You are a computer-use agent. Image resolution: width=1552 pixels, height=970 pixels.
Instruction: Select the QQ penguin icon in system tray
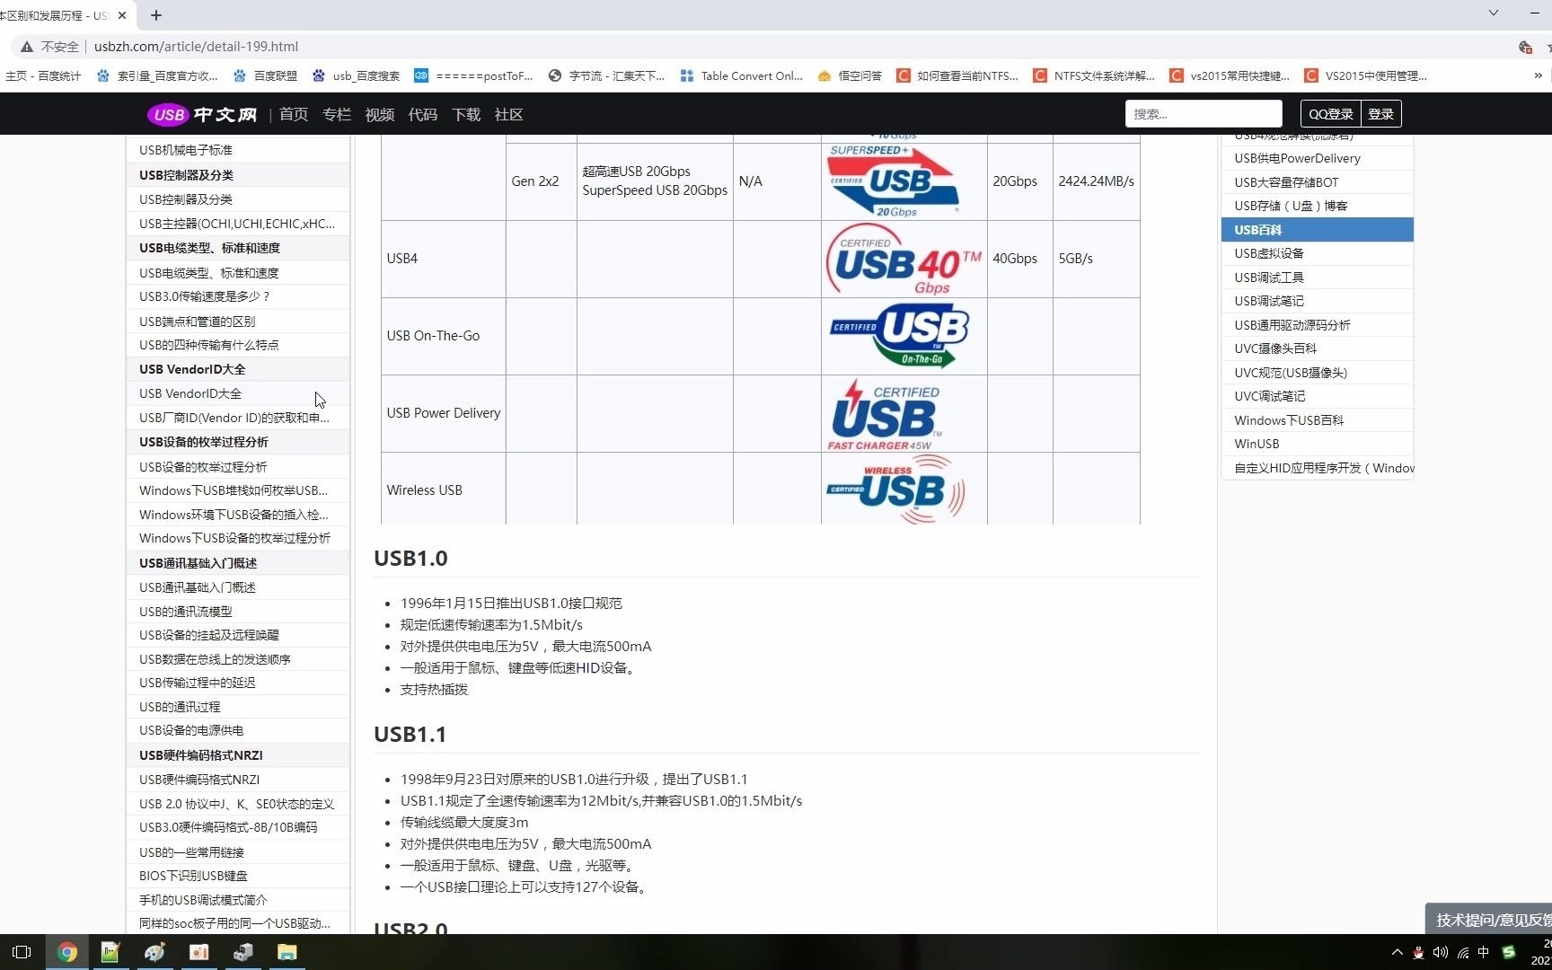tap(1417, 953)
